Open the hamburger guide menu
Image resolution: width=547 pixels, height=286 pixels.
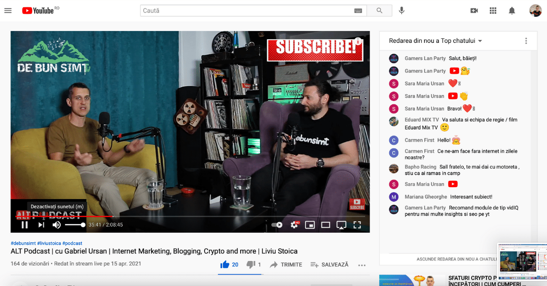(8, 10)
